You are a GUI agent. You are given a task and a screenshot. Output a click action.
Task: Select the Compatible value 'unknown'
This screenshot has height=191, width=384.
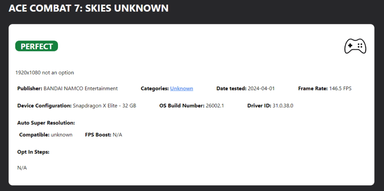point(61,135)
